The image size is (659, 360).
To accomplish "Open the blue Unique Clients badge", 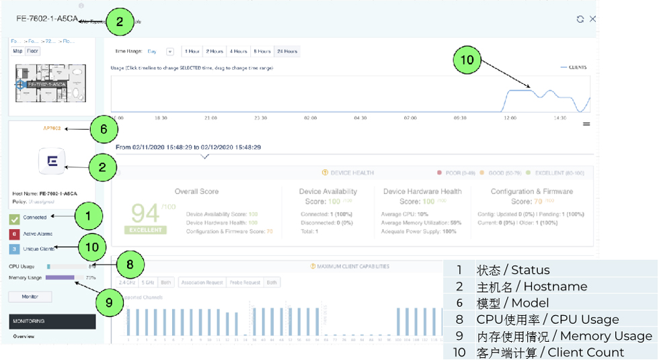I will [14, 249].
